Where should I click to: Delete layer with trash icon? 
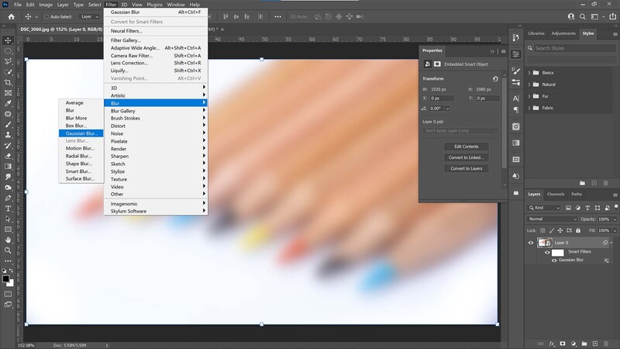pos(606,344)
